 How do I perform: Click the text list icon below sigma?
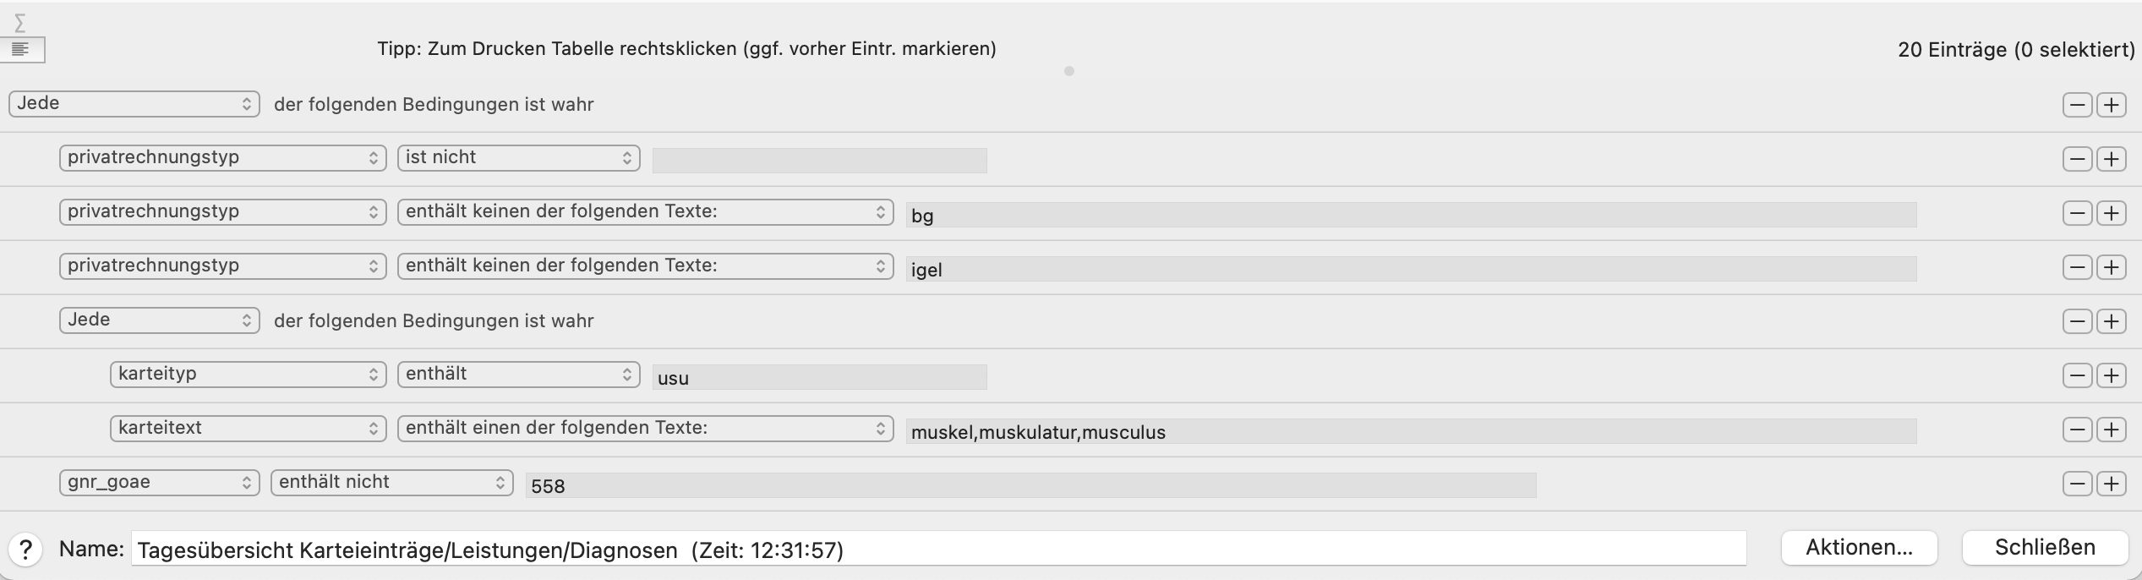[21, 50]
